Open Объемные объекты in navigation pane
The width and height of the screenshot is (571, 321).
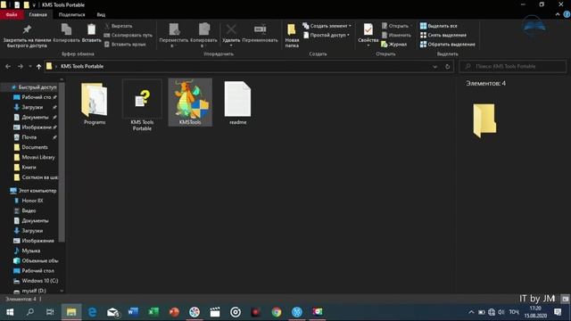36,260
